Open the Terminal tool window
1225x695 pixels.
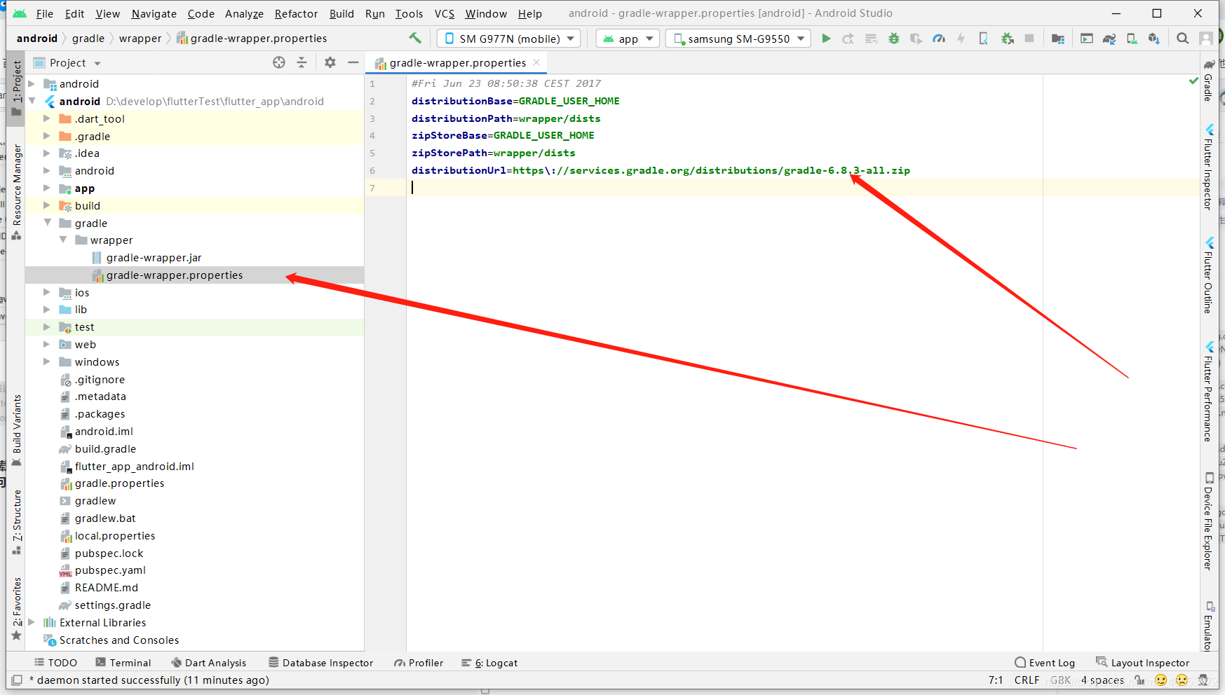coord(123,663)
